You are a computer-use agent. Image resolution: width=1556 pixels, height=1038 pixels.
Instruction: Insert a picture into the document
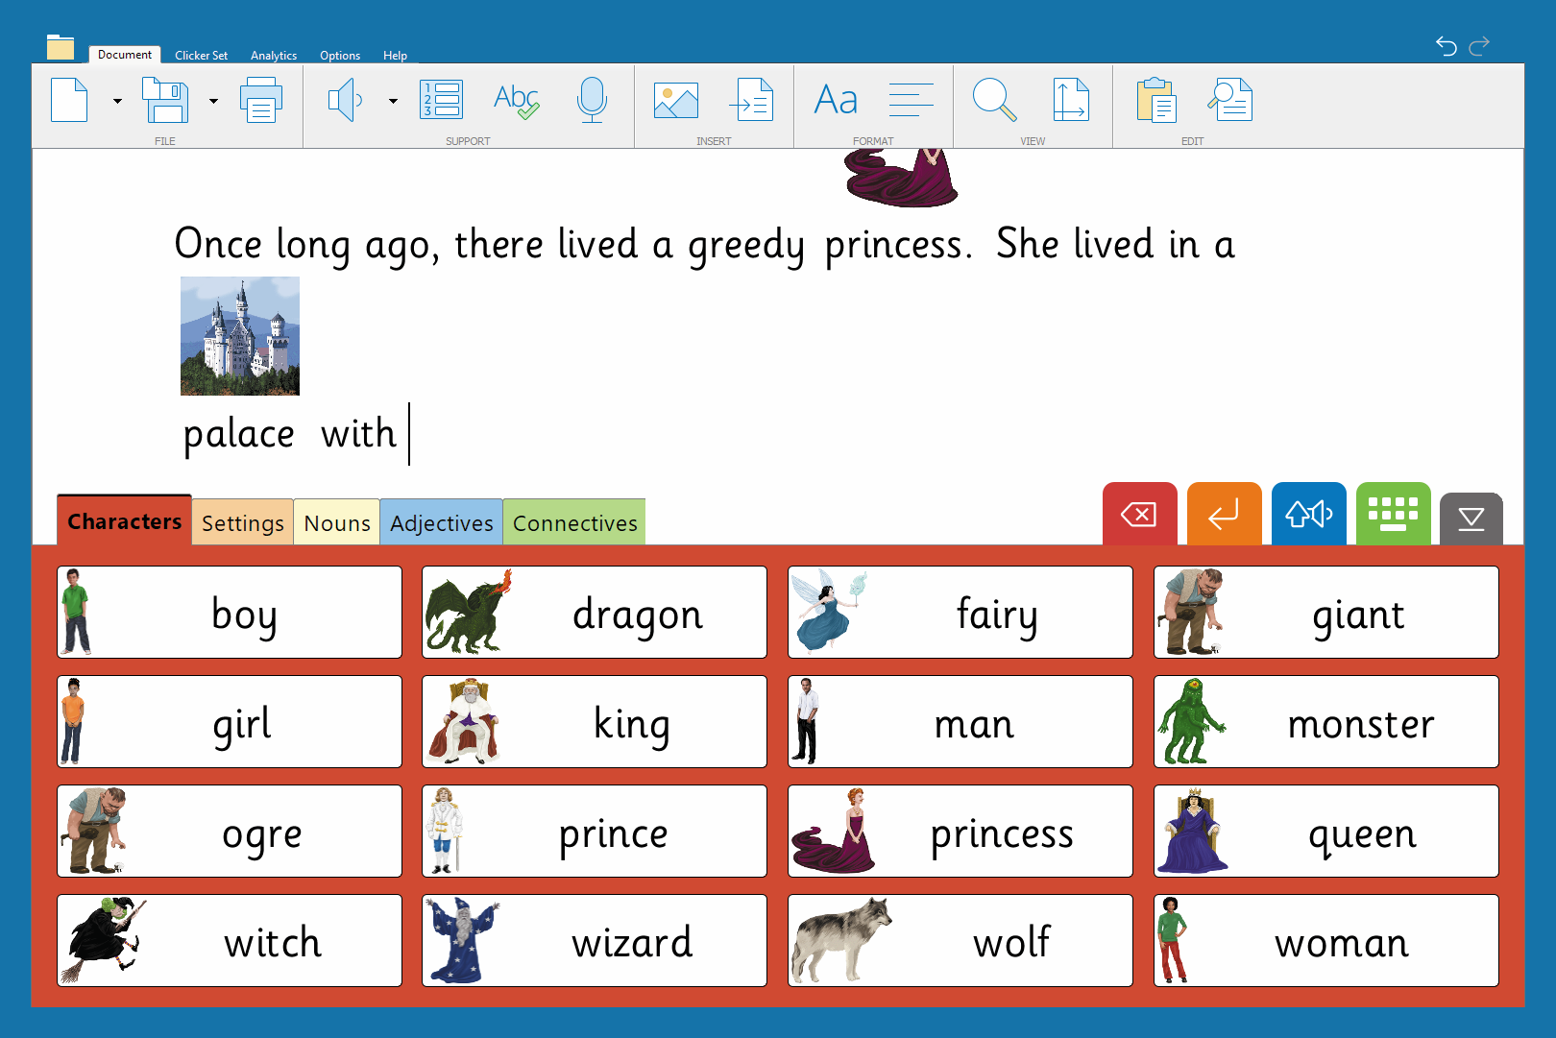click(676, 100)
